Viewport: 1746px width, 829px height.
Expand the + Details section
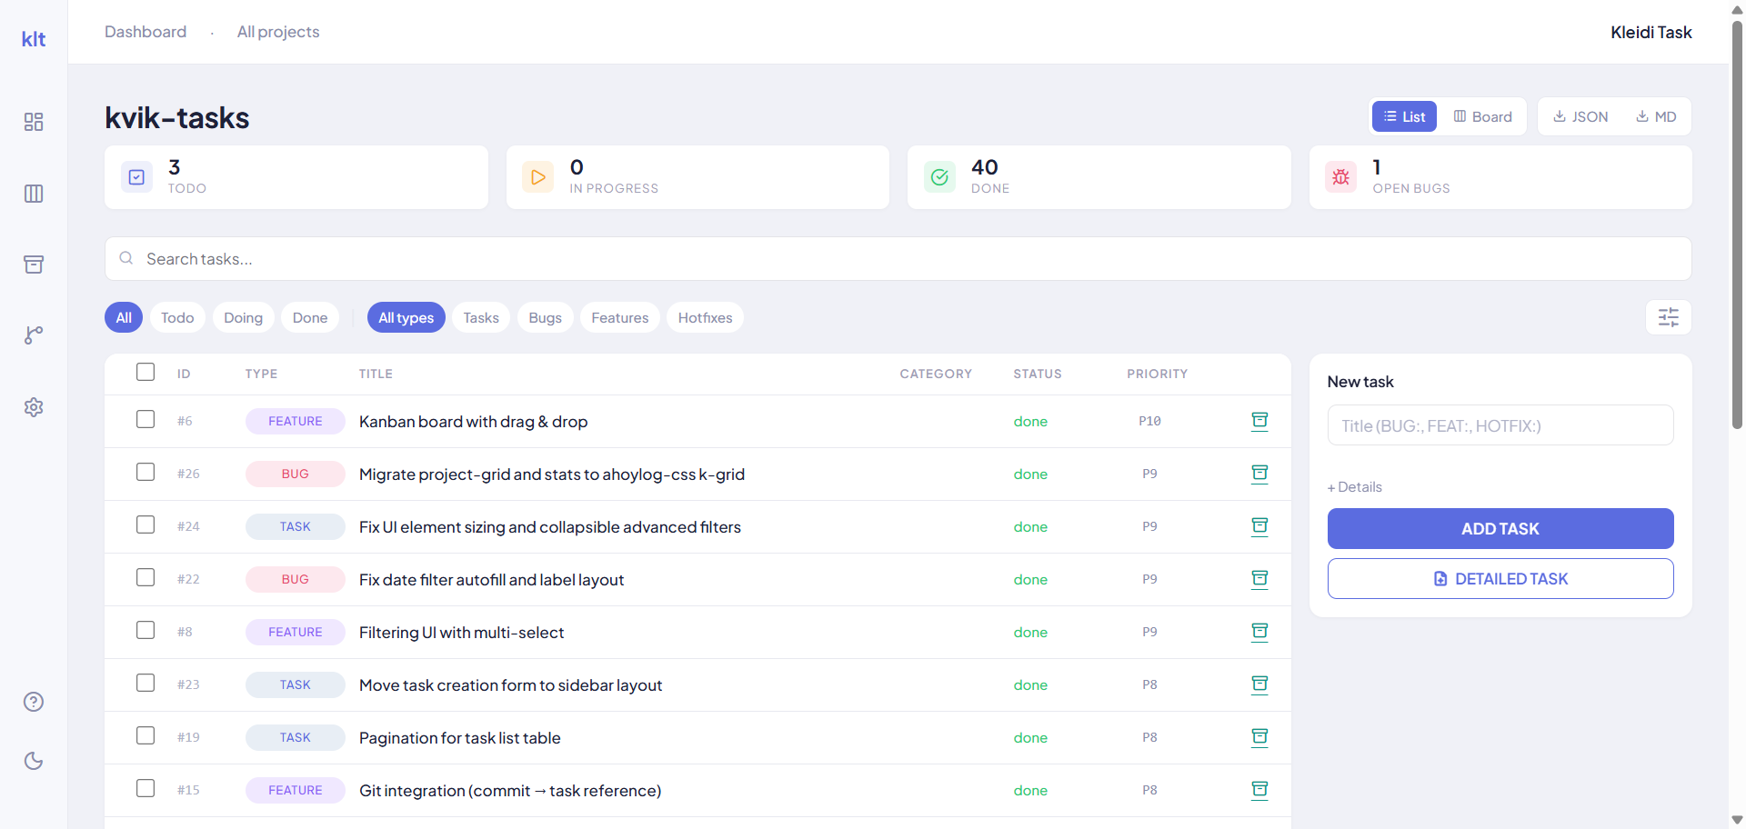pos(1354,487)
